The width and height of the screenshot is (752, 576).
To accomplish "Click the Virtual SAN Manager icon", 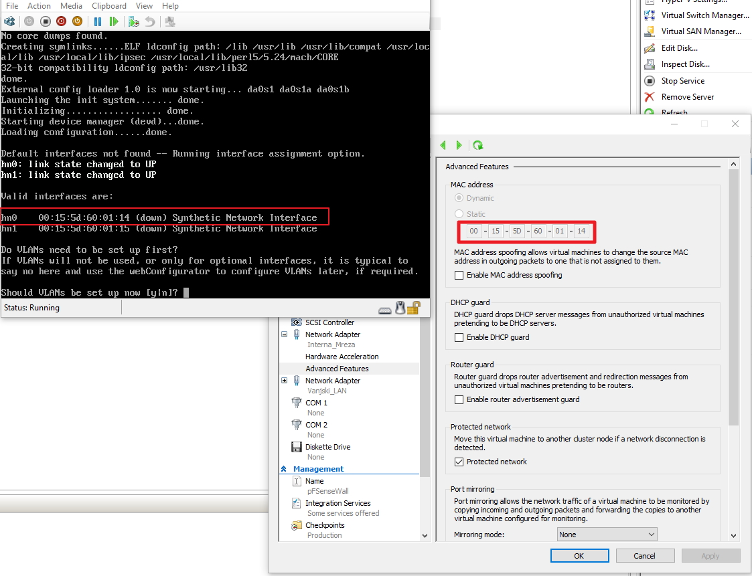I will point(650,31).
